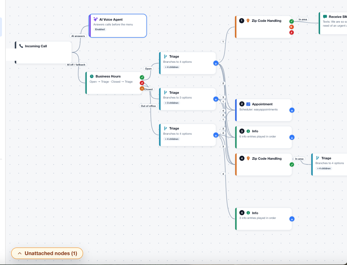The height and width of the screenshot is (265, 347).
Task: Click the phone icon on Incoming Call node
Action: pos(21,46)
